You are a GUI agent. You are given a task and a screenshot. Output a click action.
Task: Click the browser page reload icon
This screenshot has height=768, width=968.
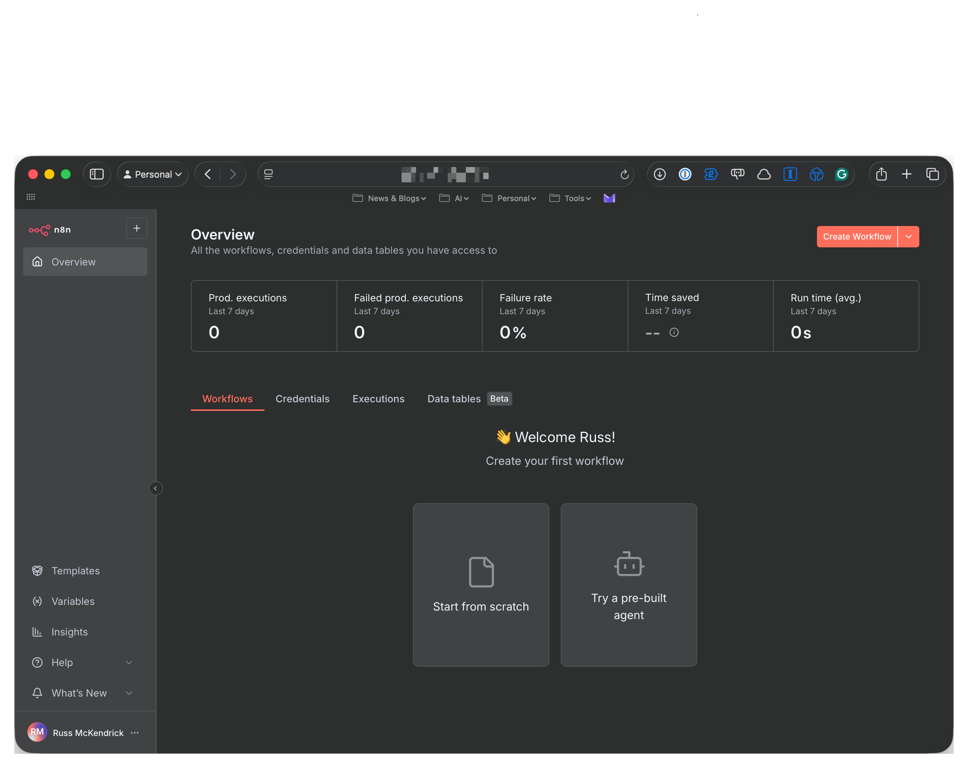coord(624,174)
